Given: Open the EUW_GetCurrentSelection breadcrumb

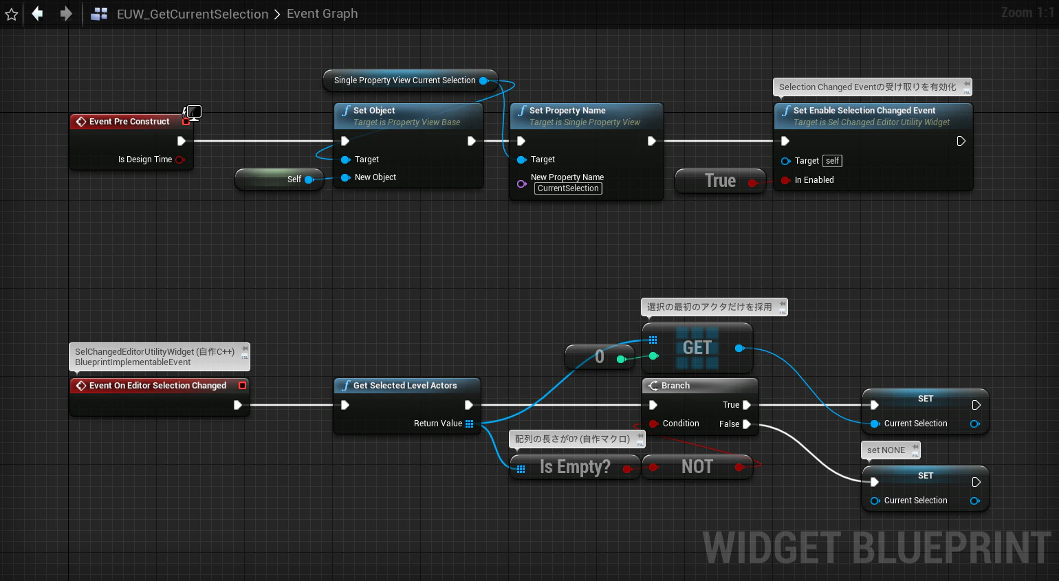Looking at the screenshot, I should point(193,14).
